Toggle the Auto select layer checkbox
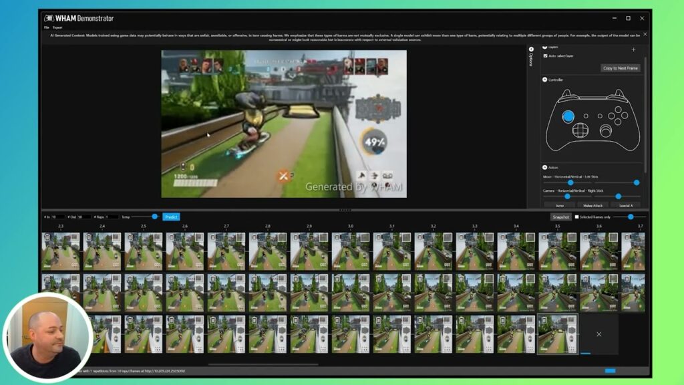Viewport: 684px width, 385px height. click(545, 56)
